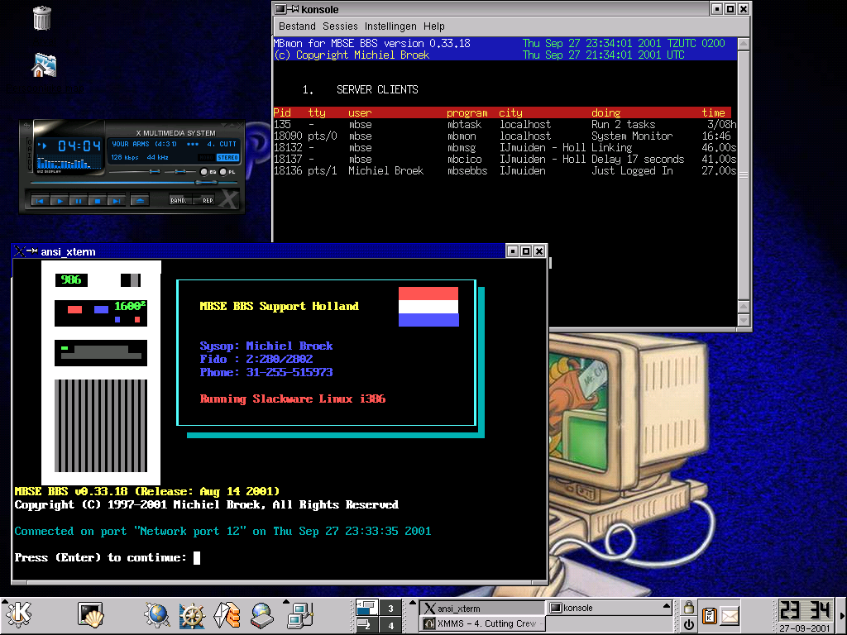
Task: Switch to the ansi_xterm taskbar button
Action: click(481, 608)
